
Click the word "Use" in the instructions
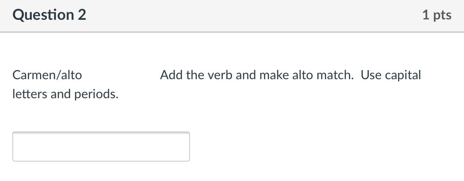tap(371, 75)
